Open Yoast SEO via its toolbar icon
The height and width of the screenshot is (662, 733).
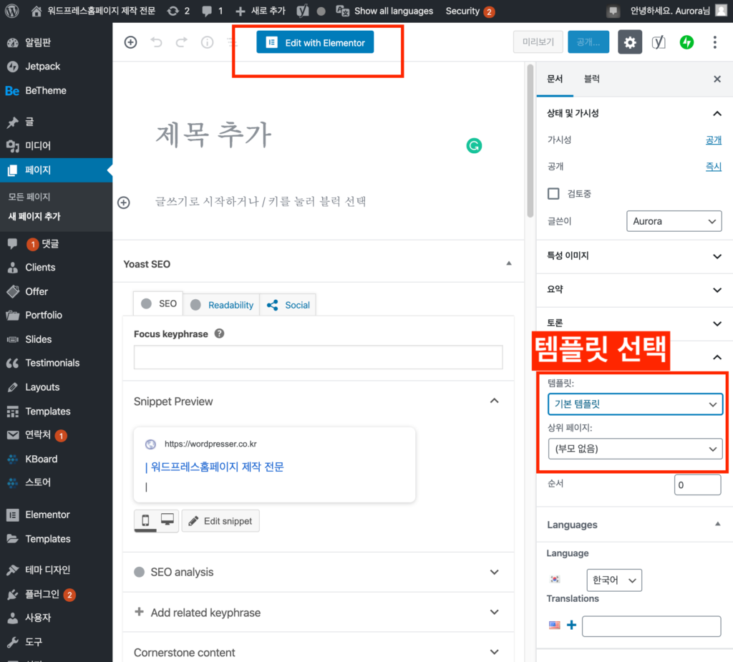659,42
